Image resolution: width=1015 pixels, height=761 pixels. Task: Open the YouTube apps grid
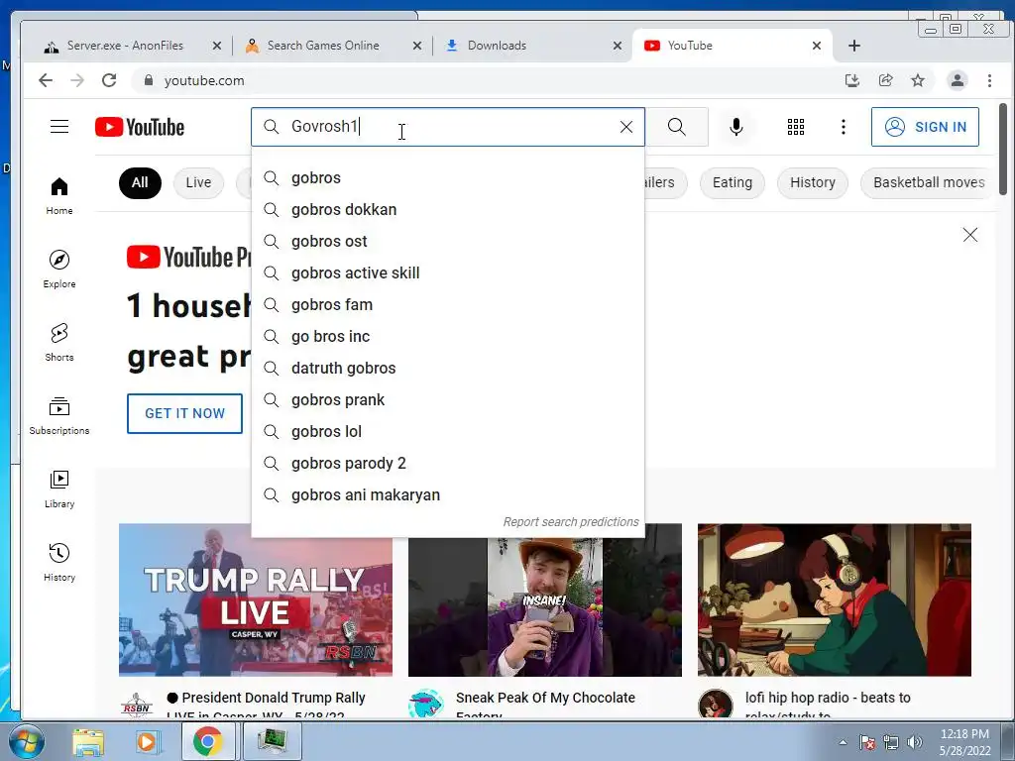tap(796, 127)
